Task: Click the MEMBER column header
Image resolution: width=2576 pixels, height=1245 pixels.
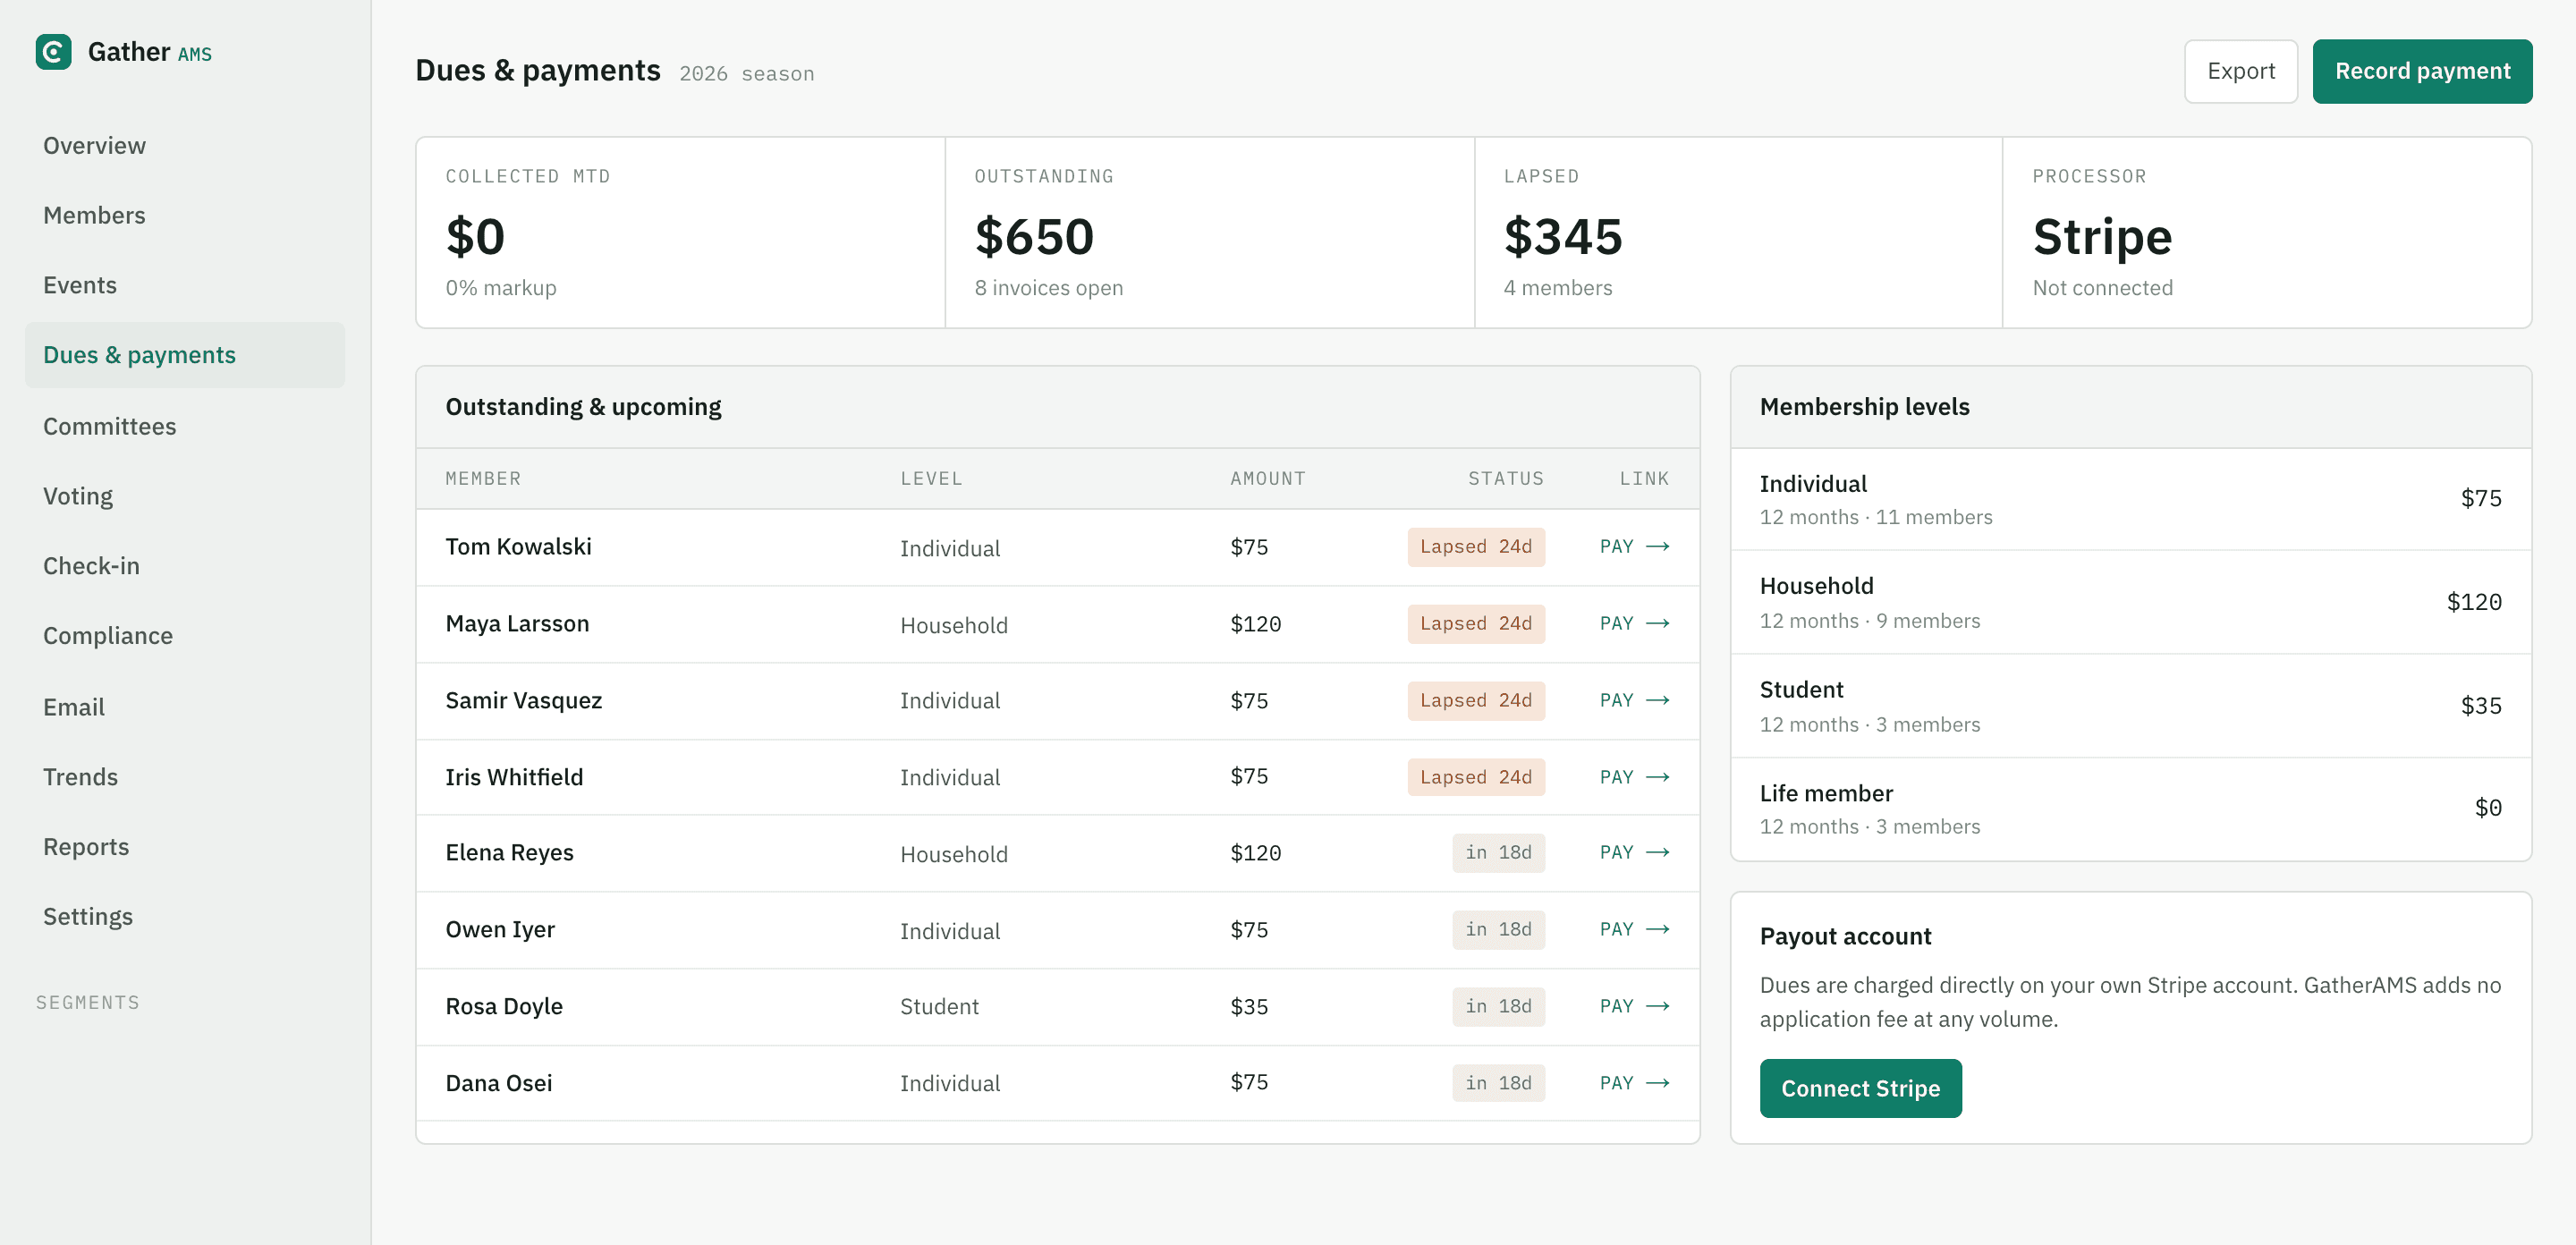Action: pos(483,479)
